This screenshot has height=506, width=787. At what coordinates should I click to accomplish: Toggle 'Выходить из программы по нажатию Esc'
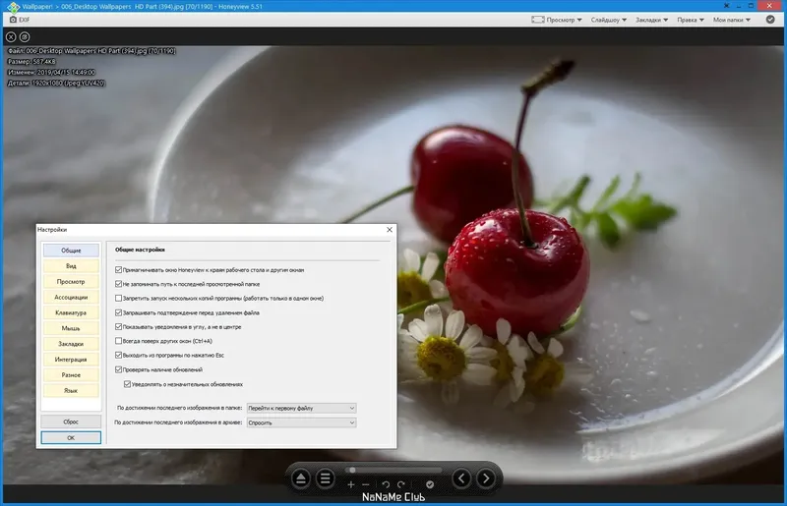point(118,355)
